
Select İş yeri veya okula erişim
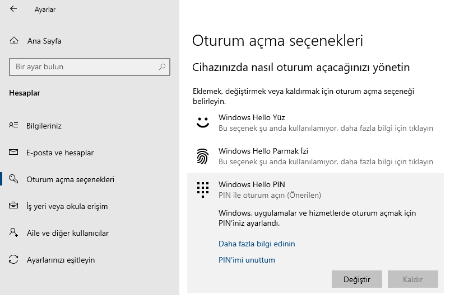pyautogui.click(x=67, y=206)
